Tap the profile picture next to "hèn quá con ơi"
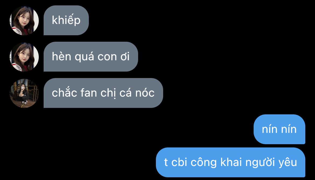Image resolution: width=315 pixels, height=180 pixels. (x=24, y=57)
